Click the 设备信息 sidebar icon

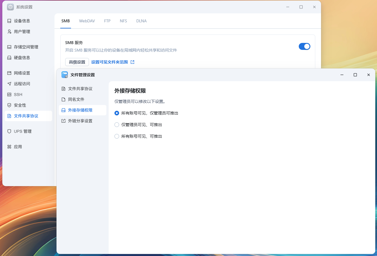pyautogui.click(x=9, y=21)
